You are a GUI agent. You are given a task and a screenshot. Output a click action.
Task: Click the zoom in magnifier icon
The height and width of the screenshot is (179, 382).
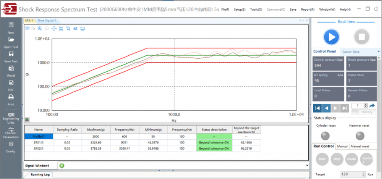tap(40, 28)
